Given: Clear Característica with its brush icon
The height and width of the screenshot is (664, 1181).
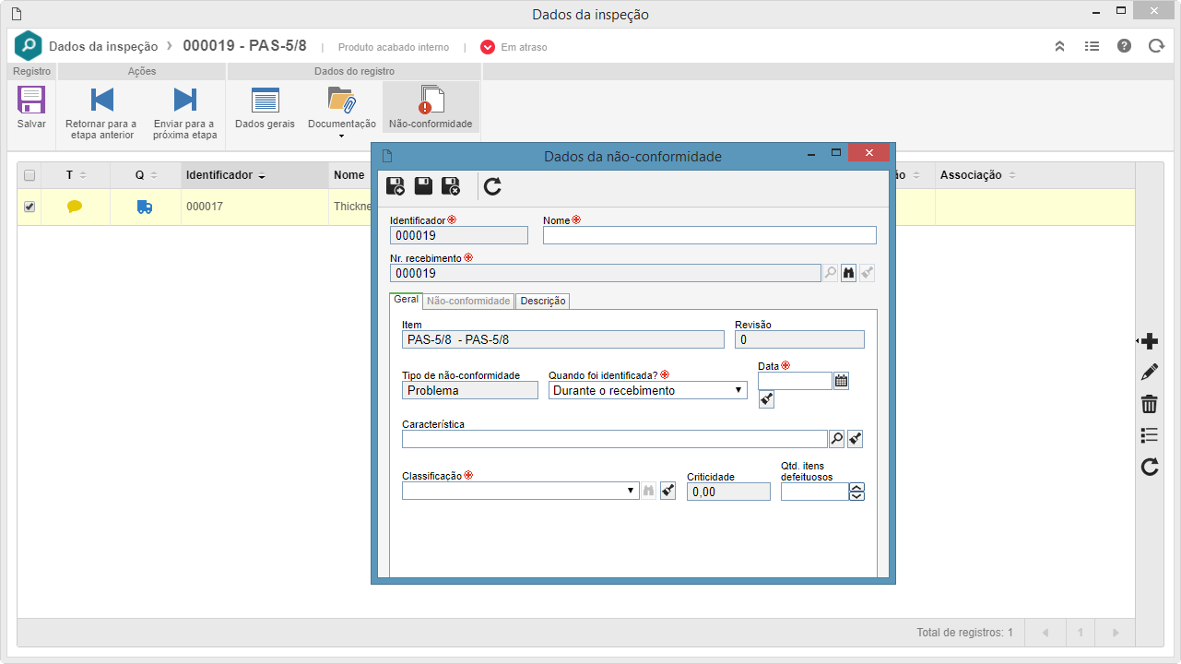Looking at the screenshot, I should click(855, 439).
